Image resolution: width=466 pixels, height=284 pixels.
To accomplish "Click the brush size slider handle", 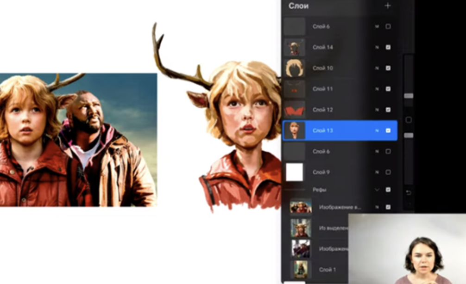I will click(409, 96).
